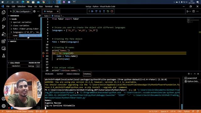Toggle the breakpoint on line 14
Screen dimensions: 201x113
click(x=43, y=56)
